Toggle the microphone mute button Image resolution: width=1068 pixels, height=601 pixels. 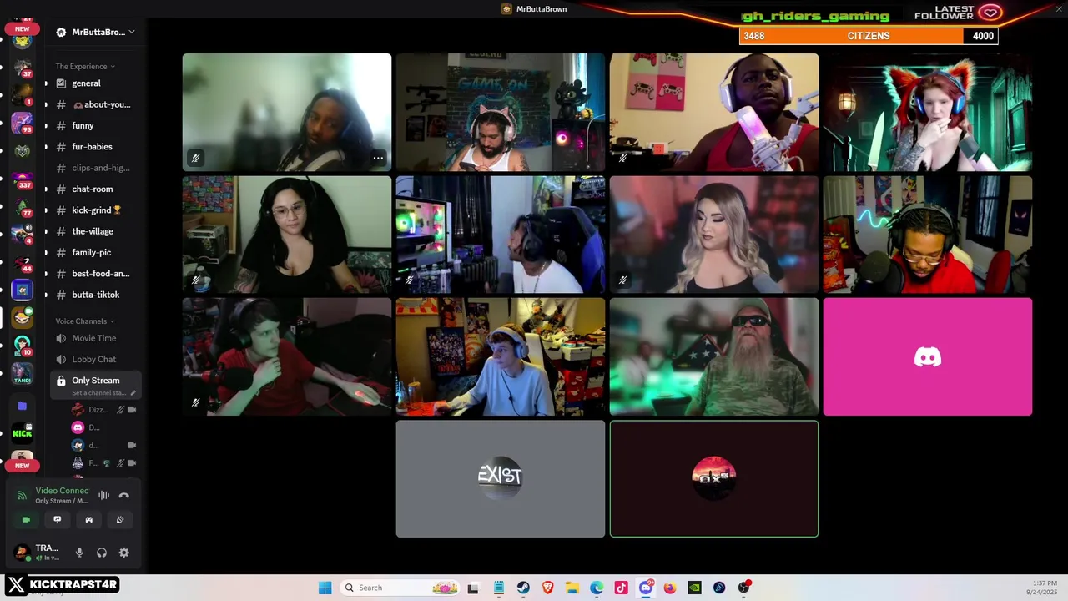pyautogui.click(x=79, y=553)
